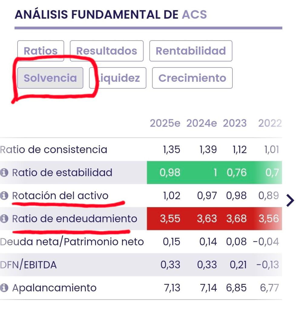
Task: Click the DFN/EBITDA row label
Action: [x=28, y=265]
